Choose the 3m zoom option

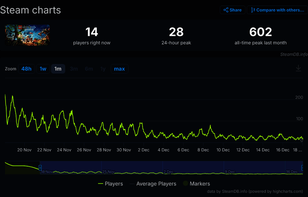click(74, 69)
